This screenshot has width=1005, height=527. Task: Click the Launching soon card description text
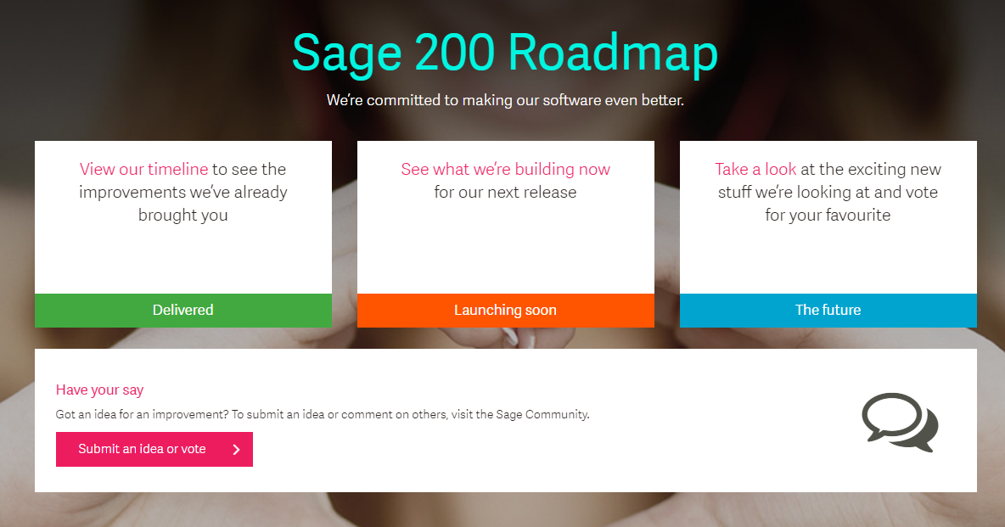(506, 181)
